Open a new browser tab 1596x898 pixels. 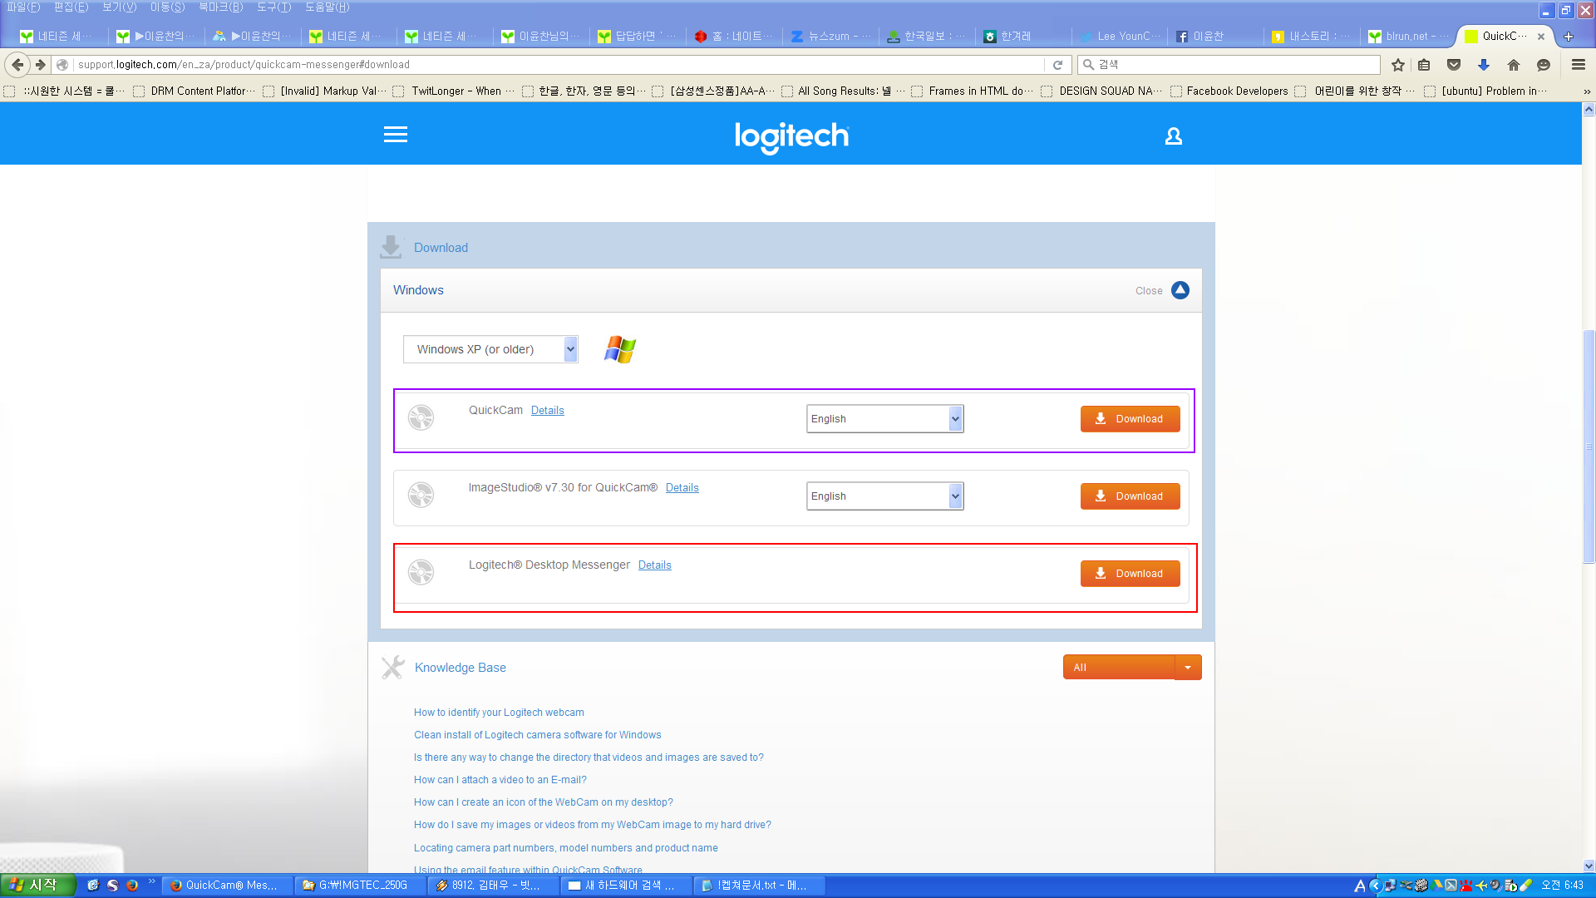[x=1569, y=37]
